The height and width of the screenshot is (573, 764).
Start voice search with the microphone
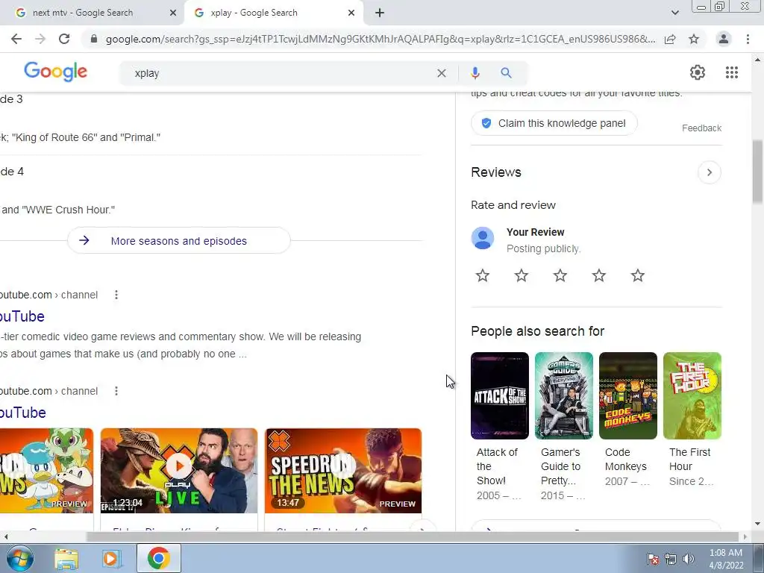[475, 73]
